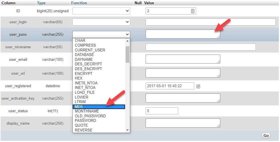Open the ID row function dropdown
The width and height of the screenshot is (280, 142).
(101, 11)
